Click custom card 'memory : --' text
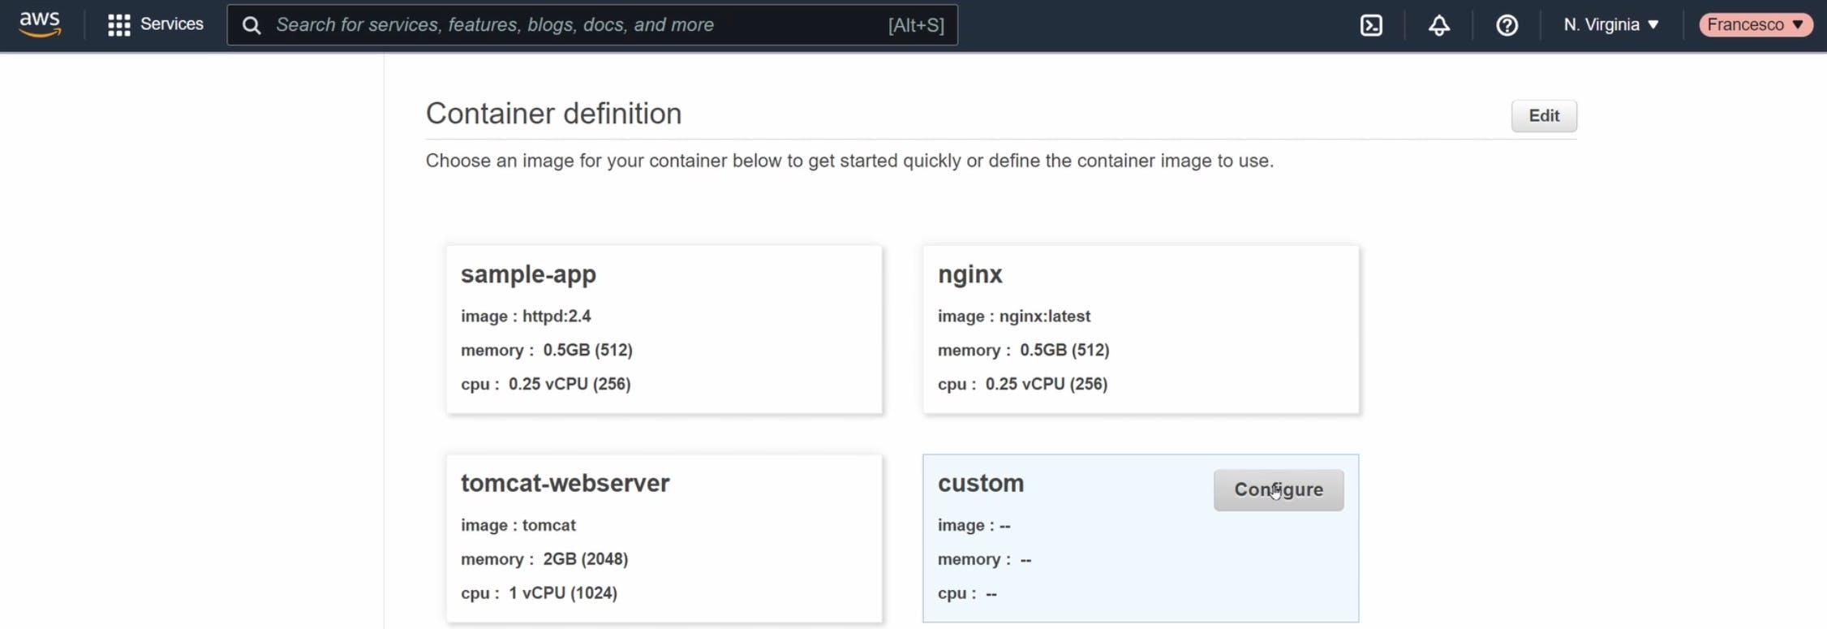 (x=985, y=559)
